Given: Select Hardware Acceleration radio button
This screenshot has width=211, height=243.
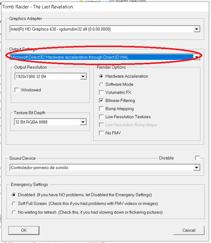Looking at the screenshot, I should coord(101,76).
